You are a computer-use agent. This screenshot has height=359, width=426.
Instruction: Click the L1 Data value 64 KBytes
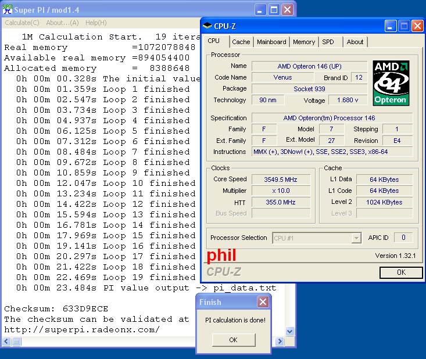[384, 179]
